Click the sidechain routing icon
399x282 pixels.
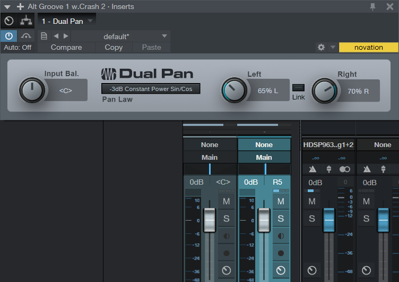[26, 21]
